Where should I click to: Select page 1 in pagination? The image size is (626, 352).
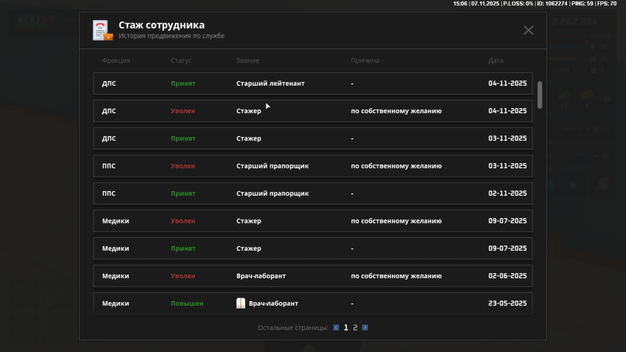[346, 328]
